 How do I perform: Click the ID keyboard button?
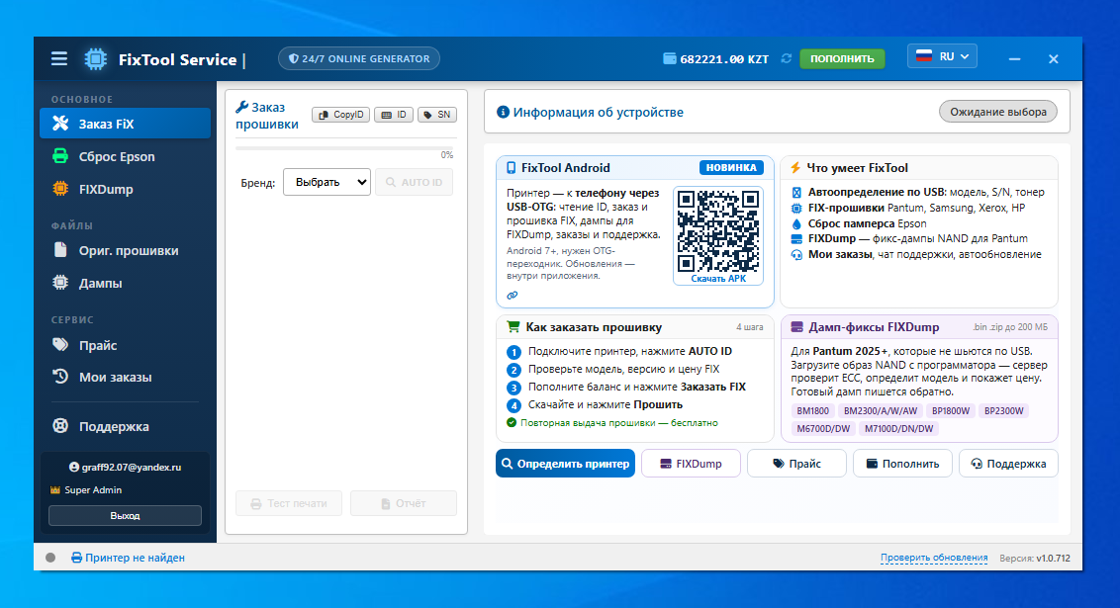tap(394, 114)
